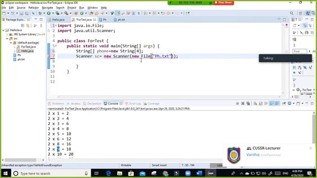Viewport: 317px width, 178px height.
Task: Click the New Java Class icon
Action: 82,13
